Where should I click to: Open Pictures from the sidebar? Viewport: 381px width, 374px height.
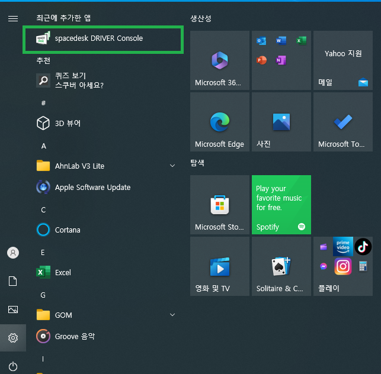tap(13, 309)
